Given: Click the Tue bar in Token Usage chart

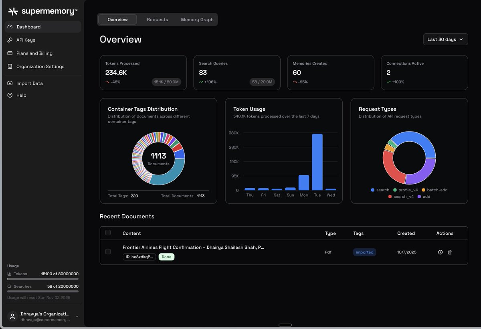Looking at the screenshot, I should coord(317,162).
